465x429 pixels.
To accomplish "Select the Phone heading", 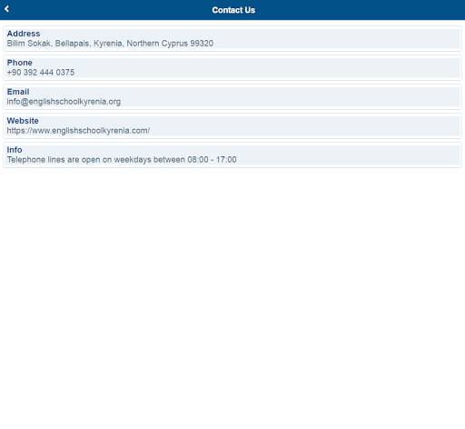I will click(19, 63).
